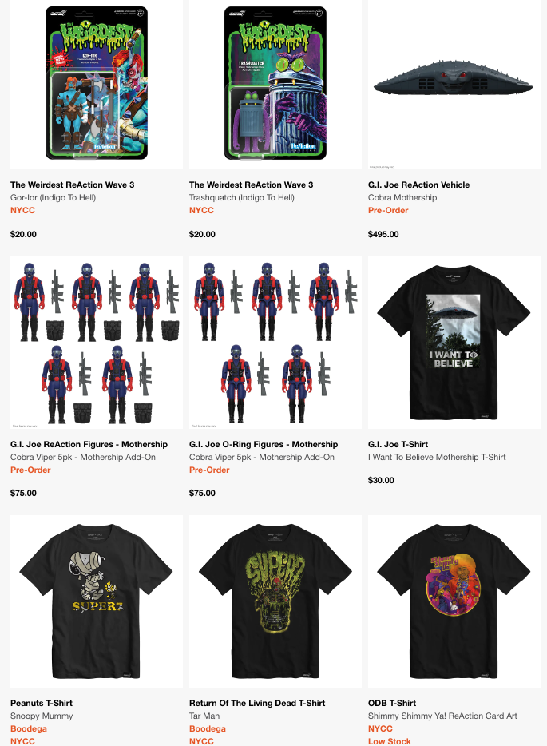Open the Trashquatch figure product image
This screenshot has width=547, height=746.
(275, 84)
